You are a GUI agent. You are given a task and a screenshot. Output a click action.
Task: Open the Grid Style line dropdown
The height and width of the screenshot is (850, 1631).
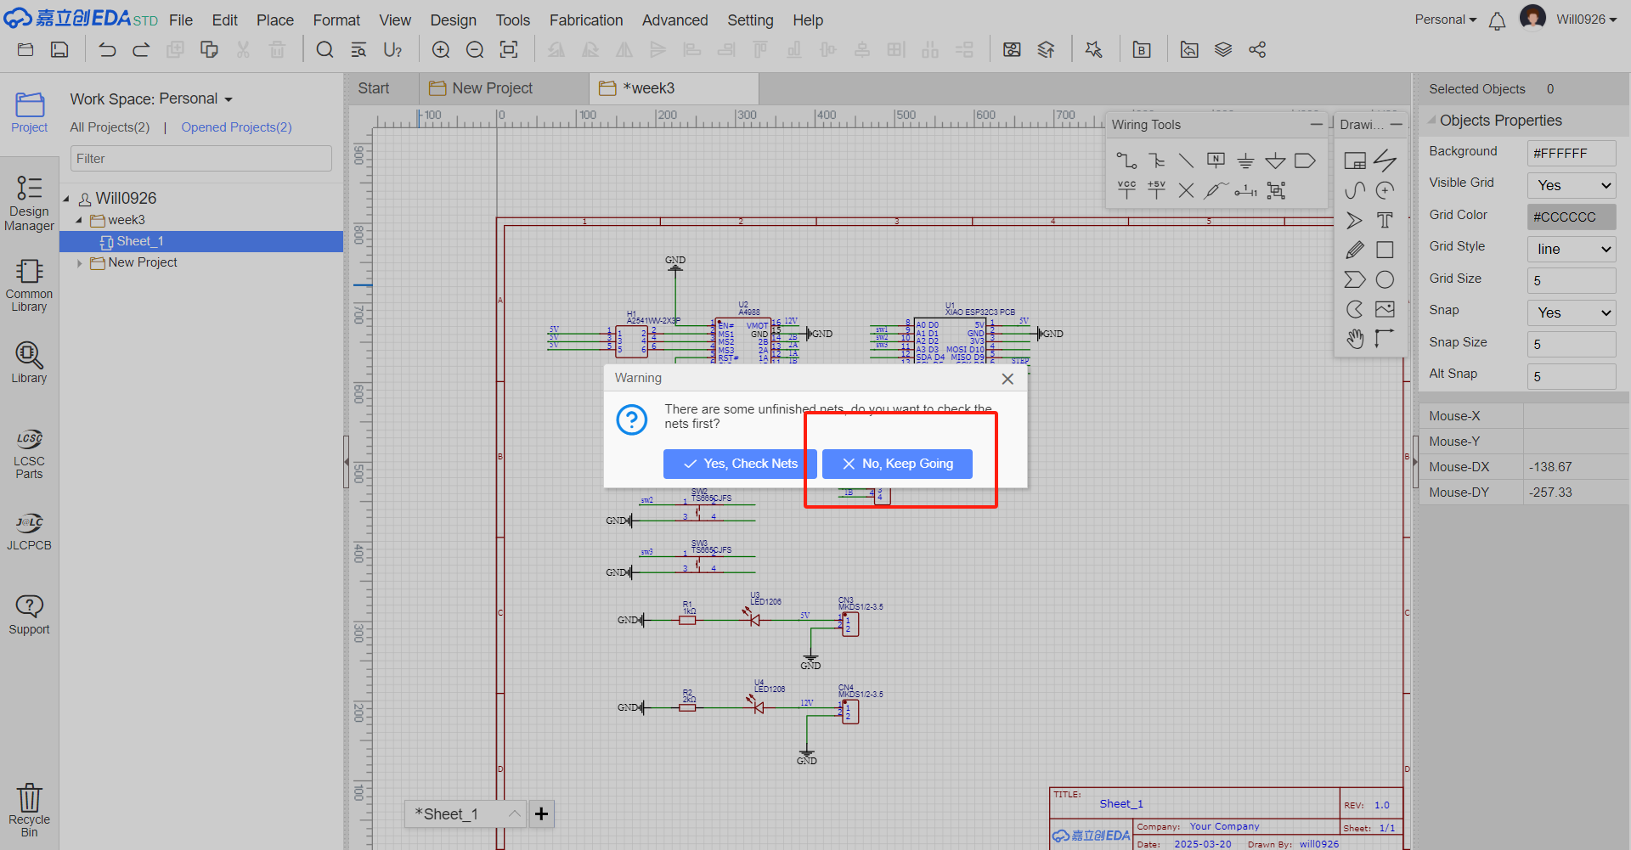(1571, 249)
